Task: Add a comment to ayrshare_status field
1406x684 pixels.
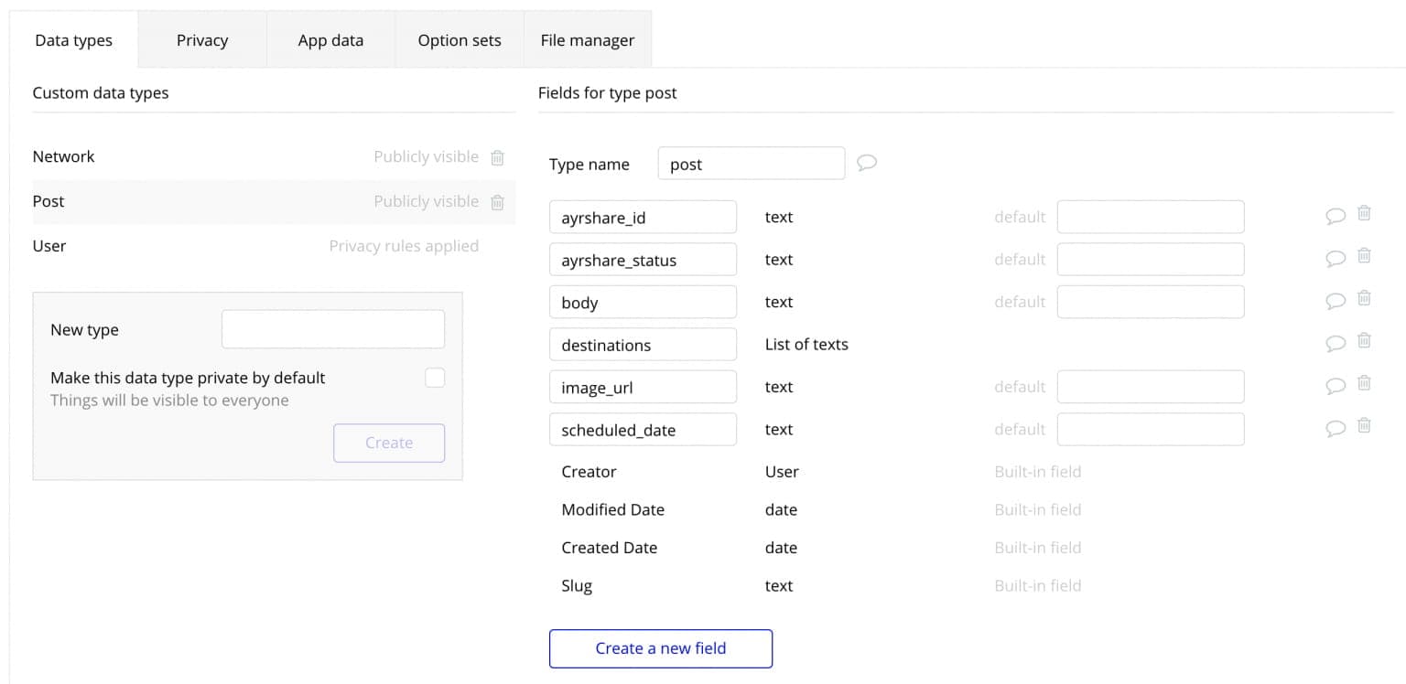Action: point(1336,259)
